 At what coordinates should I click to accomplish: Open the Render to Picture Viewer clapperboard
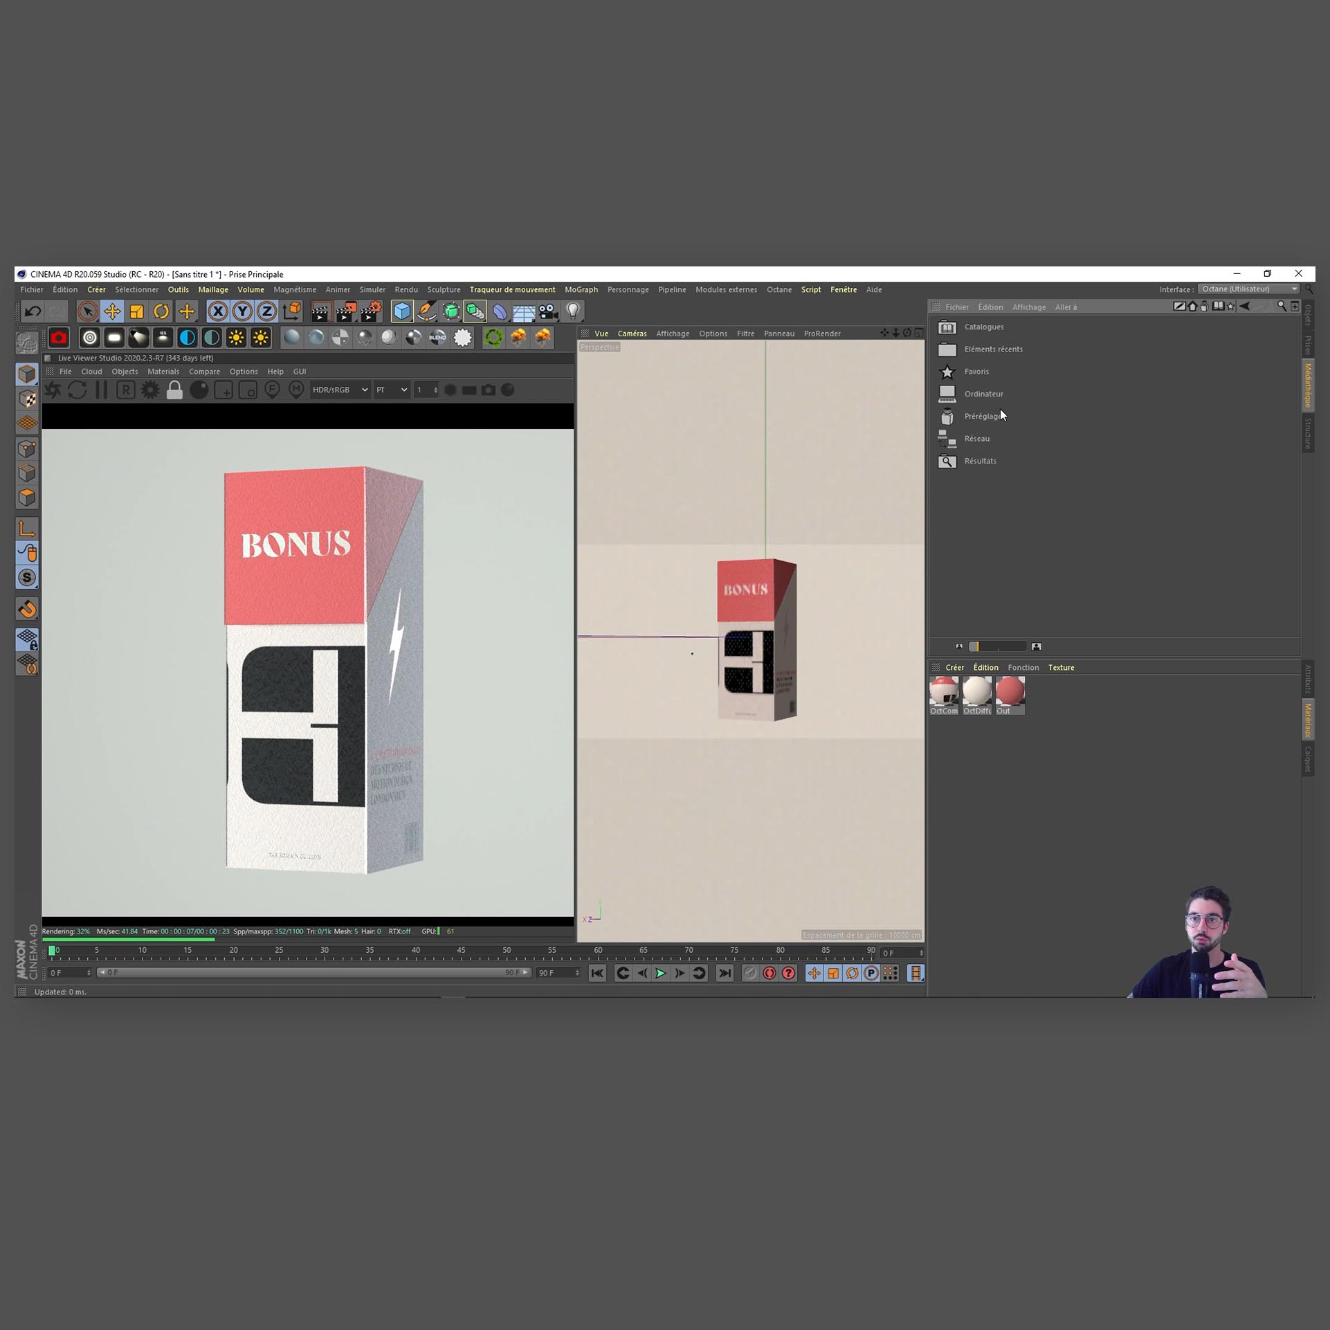345,311
